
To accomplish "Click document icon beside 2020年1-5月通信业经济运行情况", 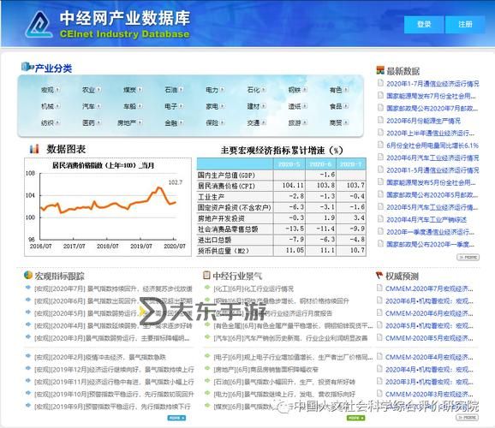I will click(380, 169).
